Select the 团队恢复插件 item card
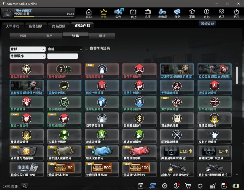 point(27,71)
